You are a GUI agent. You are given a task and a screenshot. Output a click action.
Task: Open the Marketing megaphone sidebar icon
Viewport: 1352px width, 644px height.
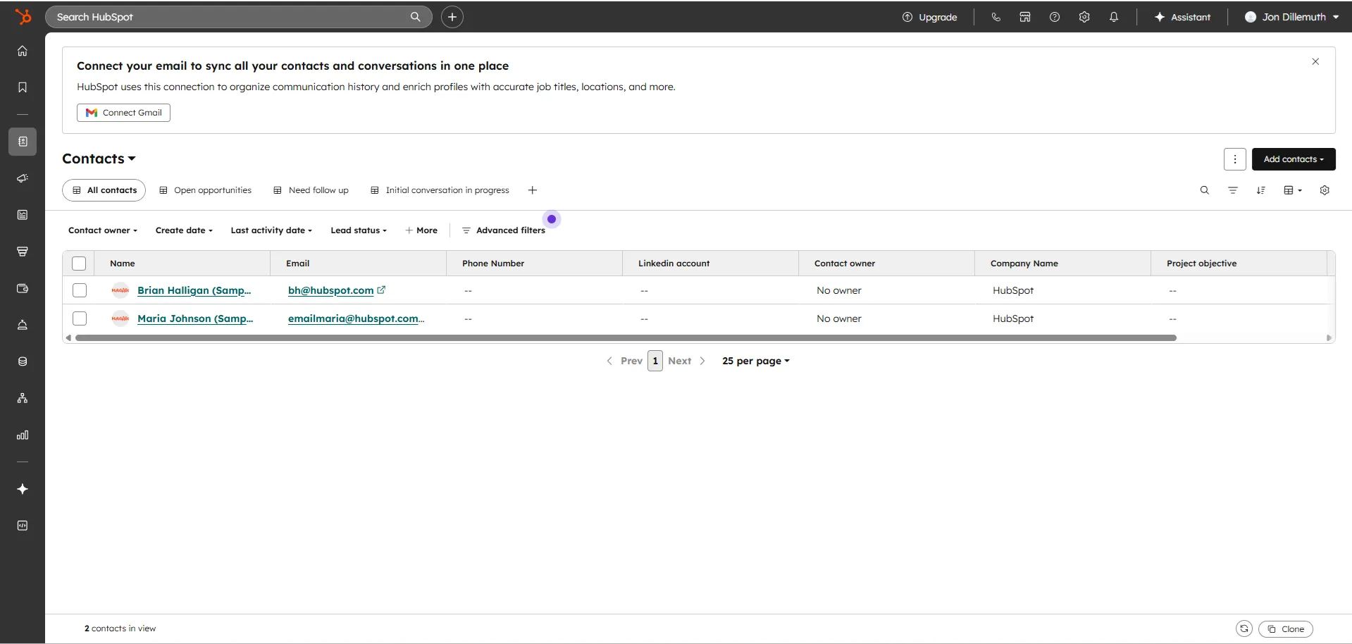click(x=23, y=178)
